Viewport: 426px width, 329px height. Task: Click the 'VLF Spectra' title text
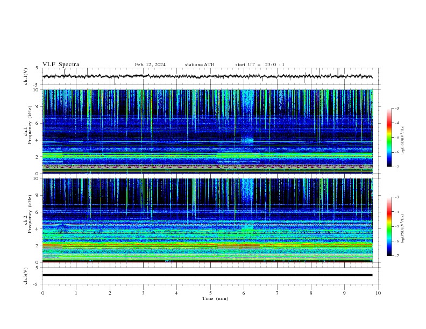click(61, 65)
